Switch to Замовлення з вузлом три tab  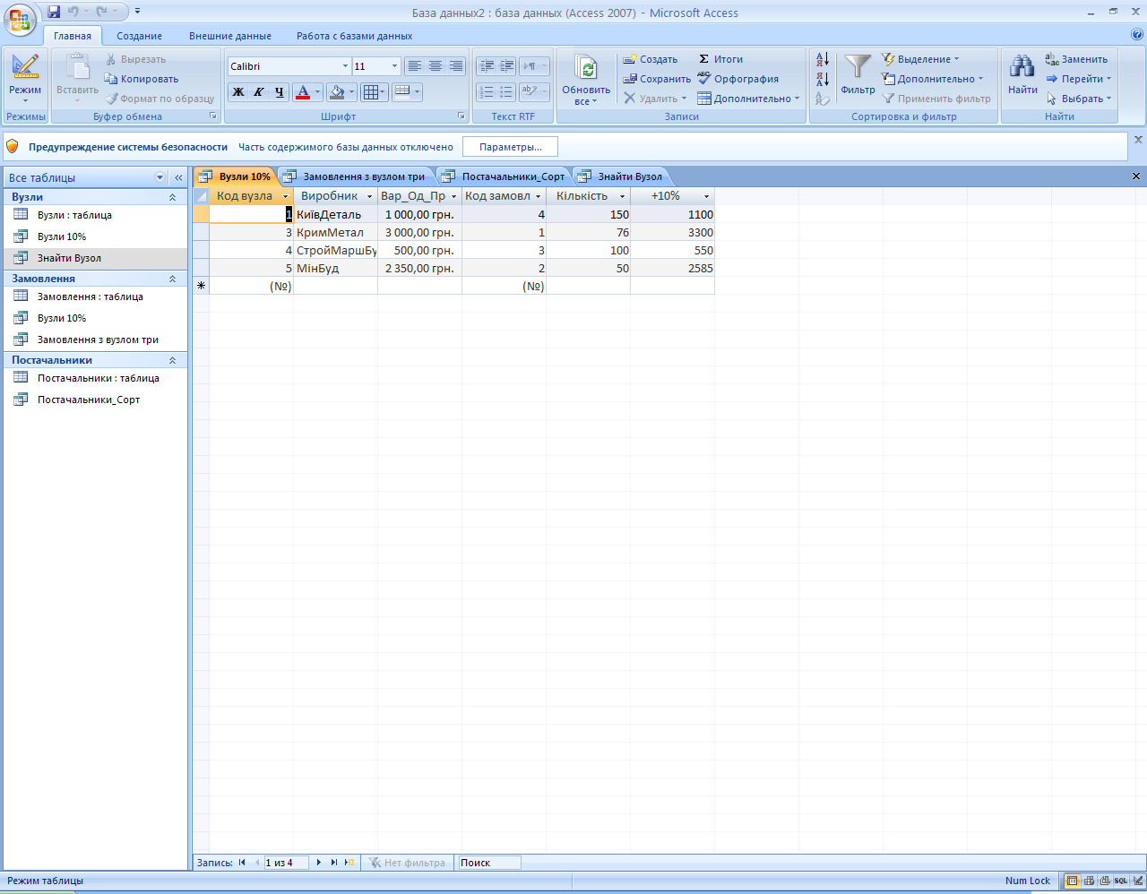(356, 176)
